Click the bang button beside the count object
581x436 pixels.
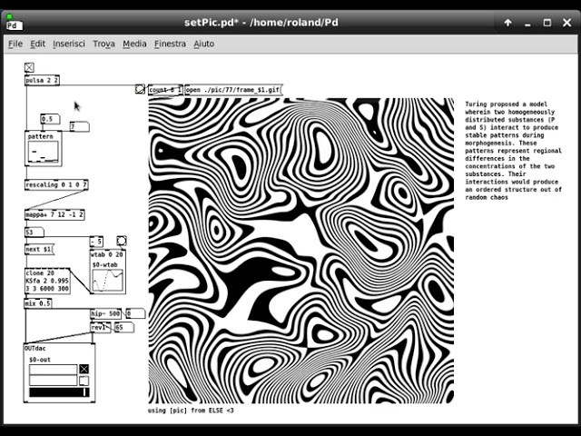(x=140, y=89)
